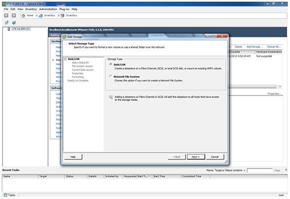The image size is (290, 199).
Task: Click the Help button in wizard
Action: (x=73, y=157)
